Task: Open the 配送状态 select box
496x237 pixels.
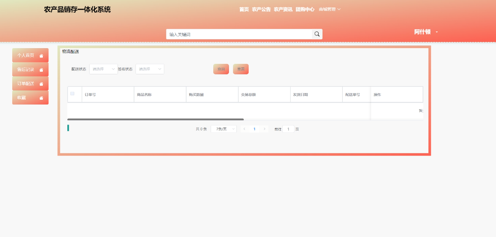Action: click(x=104, y=69)
